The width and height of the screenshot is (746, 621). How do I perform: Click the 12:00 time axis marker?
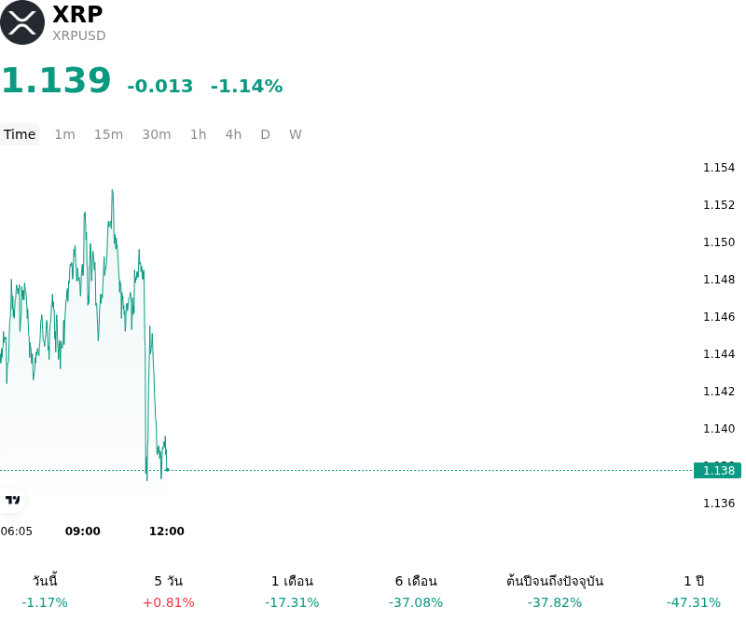pyautogui.click(x=167, y=531)
